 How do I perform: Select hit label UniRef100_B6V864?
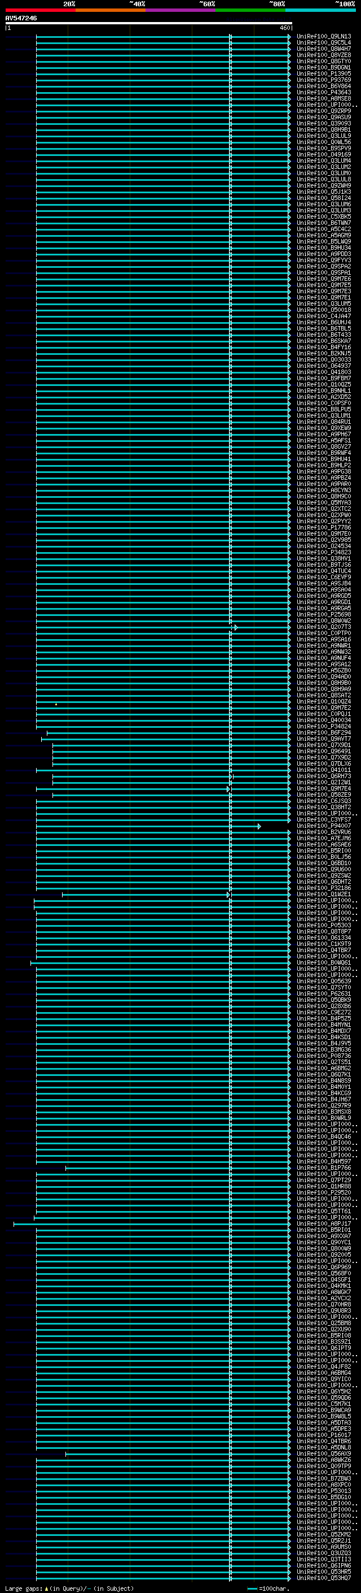coord(324,86)
